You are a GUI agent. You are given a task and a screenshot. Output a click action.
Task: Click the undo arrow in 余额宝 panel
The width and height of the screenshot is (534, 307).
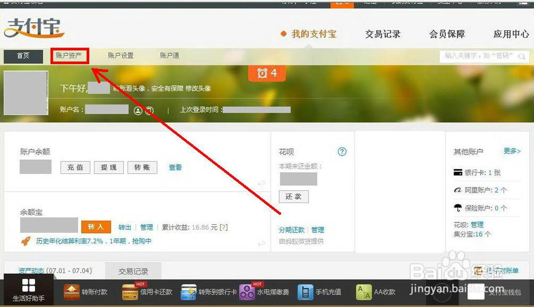[261, 244]
